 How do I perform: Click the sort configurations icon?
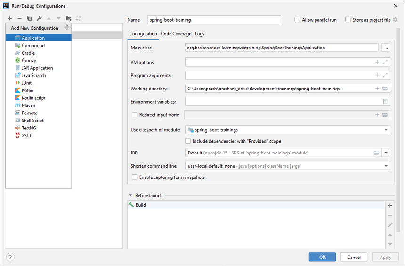[78, 18]
